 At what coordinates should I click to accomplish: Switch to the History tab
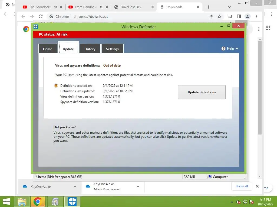click(x=90, y=49)
